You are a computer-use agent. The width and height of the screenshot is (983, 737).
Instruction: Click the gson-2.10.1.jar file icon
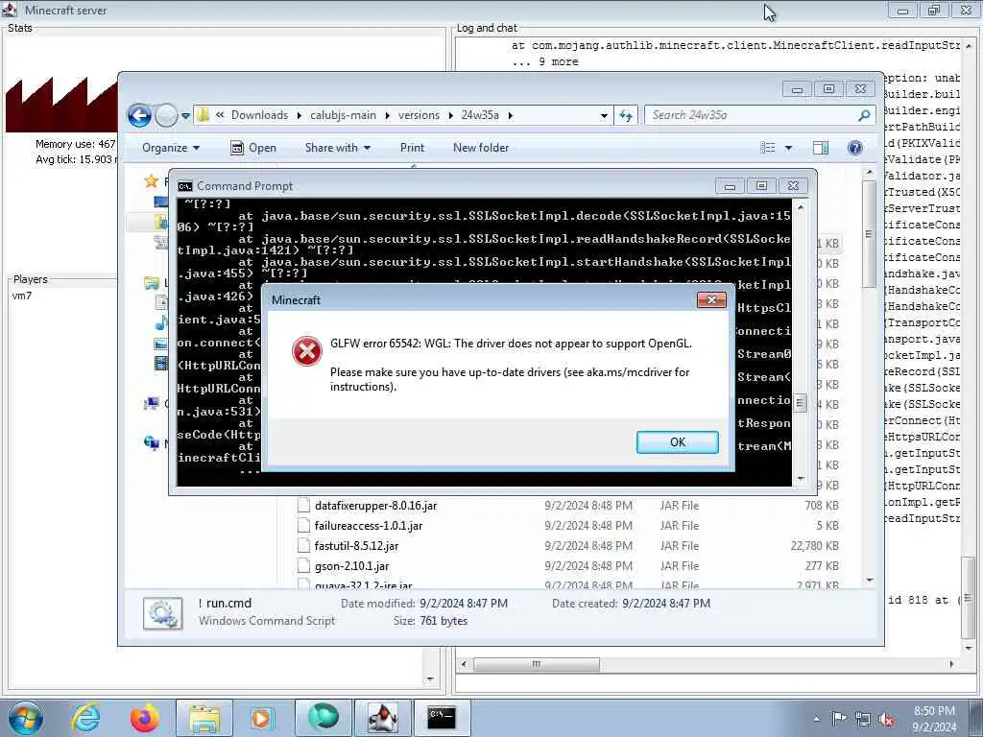pyautogui.click(x=304, y=566)
